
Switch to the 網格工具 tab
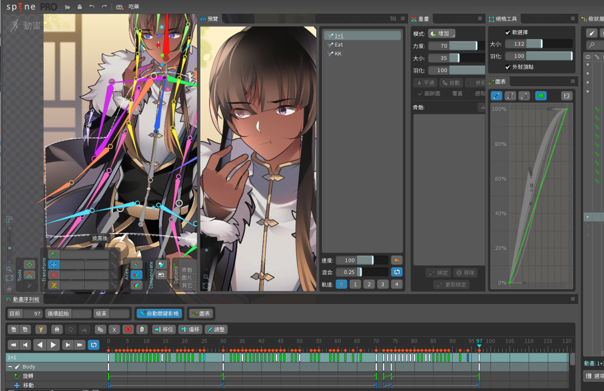503,18
